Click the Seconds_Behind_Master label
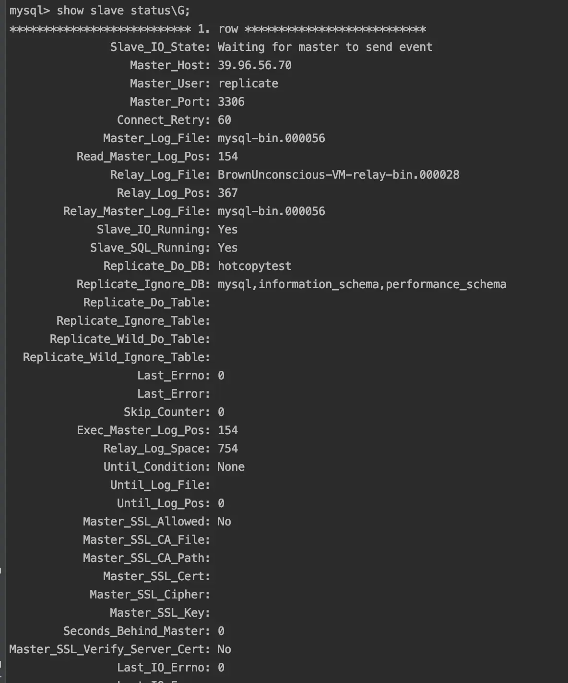 click(x=136, y=631)
